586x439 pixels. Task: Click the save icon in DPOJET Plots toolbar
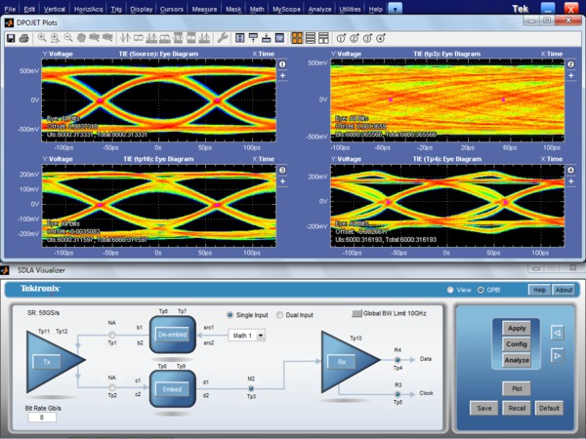click(x=11, y=38)
